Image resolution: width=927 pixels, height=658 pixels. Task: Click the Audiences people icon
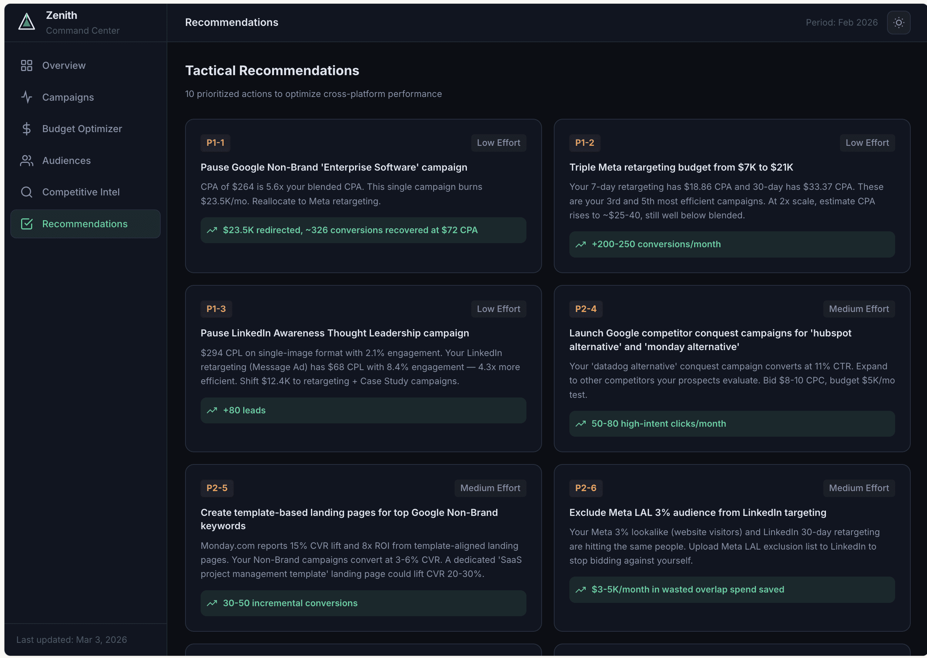point(27,161)
